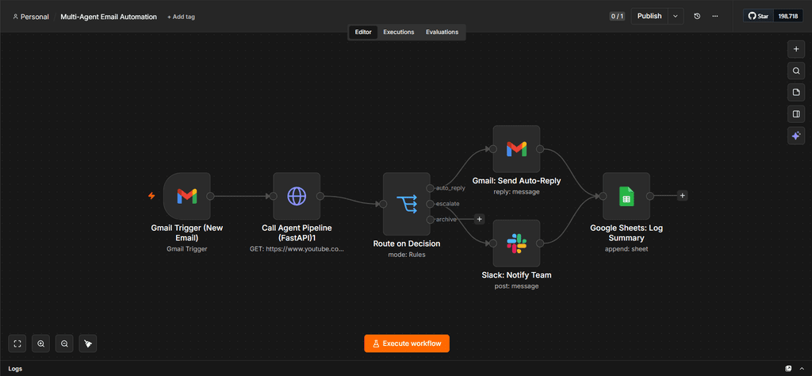812x376 pixels.
Task: Switch to the Editor tab
Action: 363,32
